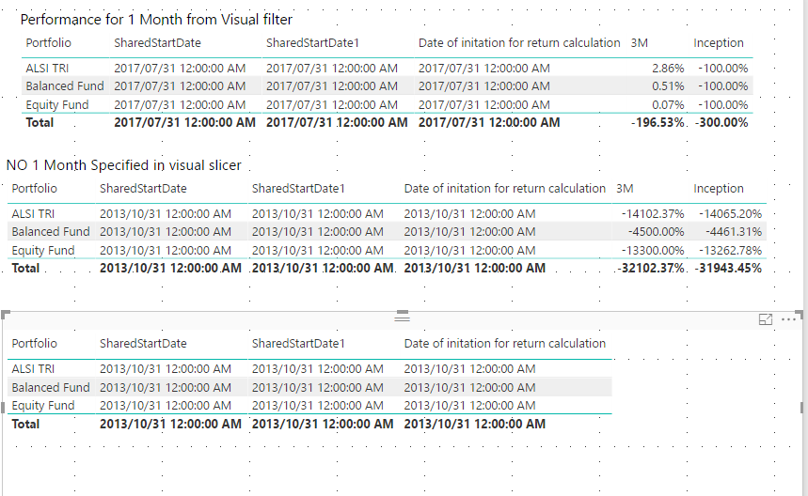Click -13300.00% cell in second table
The height and width of the screenshot is (496, 808).
click(653, 251)
